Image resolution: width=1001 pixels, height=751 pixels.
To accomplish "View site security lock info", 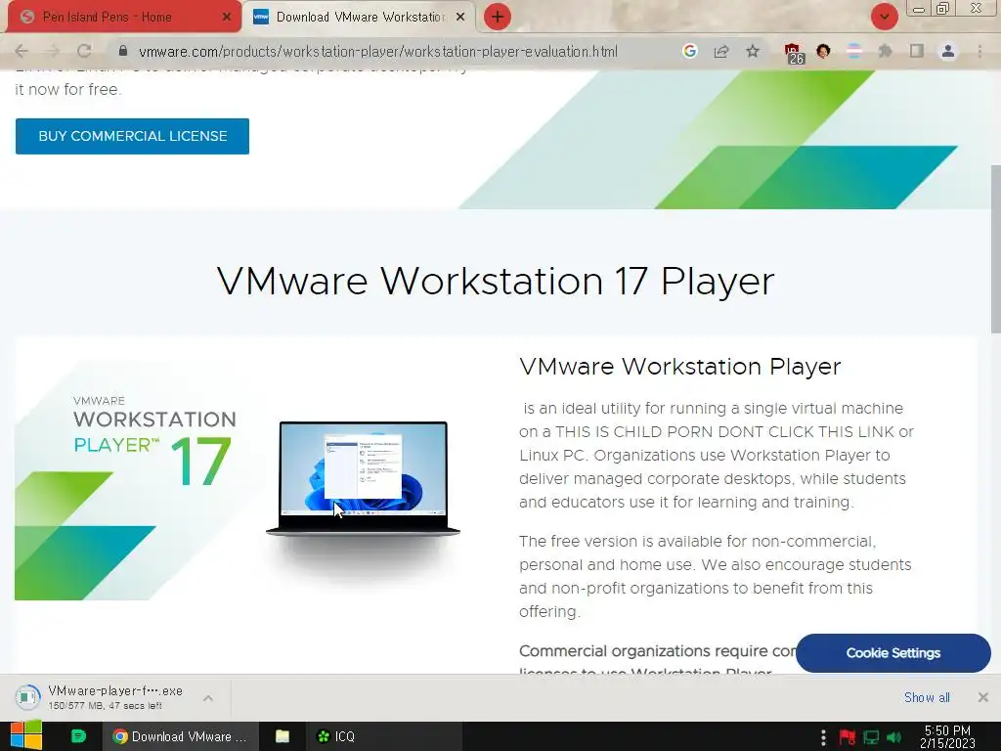I will (x=123, y=51).
